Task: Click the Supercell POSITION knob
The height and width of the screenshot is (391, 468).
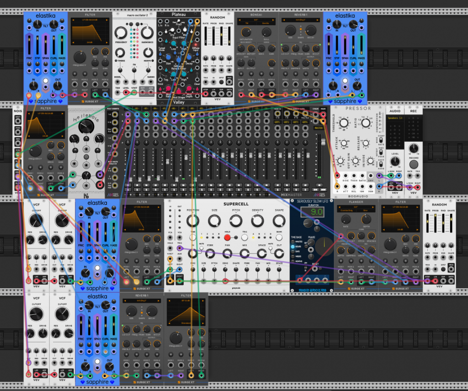Action: (x=193, y=221)
